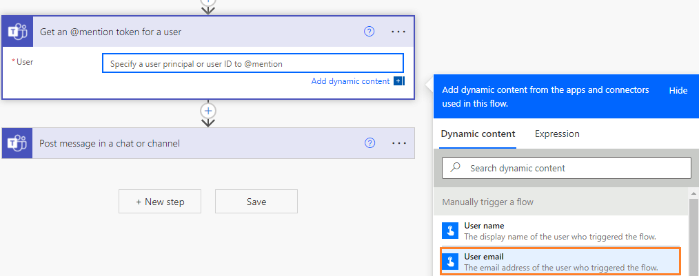Insert a step using the plus connector between actions
The width and height of the screenshot is (699, 276).
click(208, 110)
